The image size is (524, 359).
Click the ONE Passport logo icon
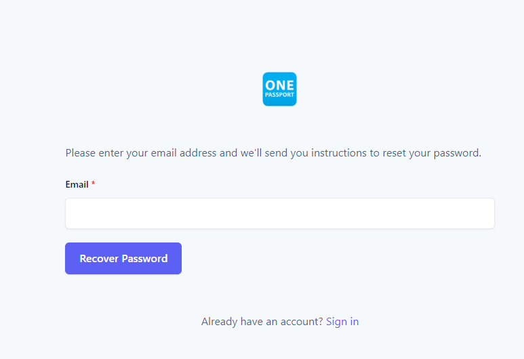click(279, 89)
